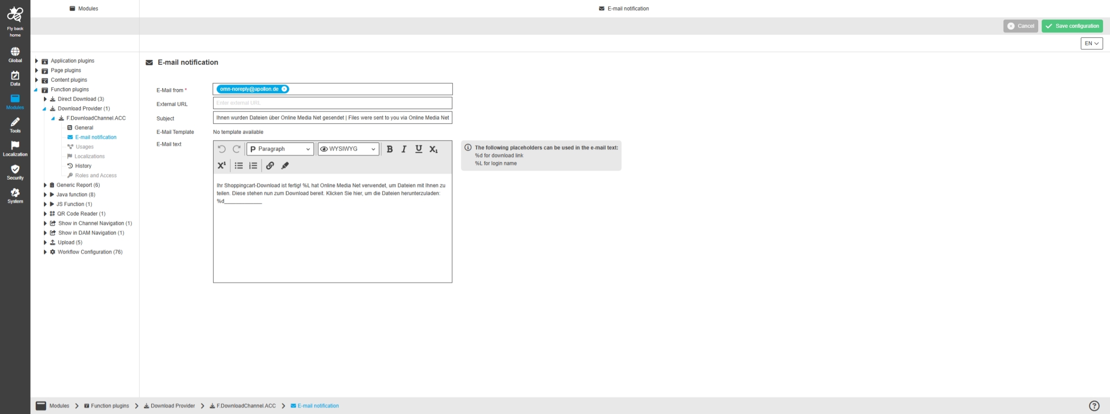Click the Cancel button
The height and width of the screenshot is (414, 1110).
[1020, 26]
